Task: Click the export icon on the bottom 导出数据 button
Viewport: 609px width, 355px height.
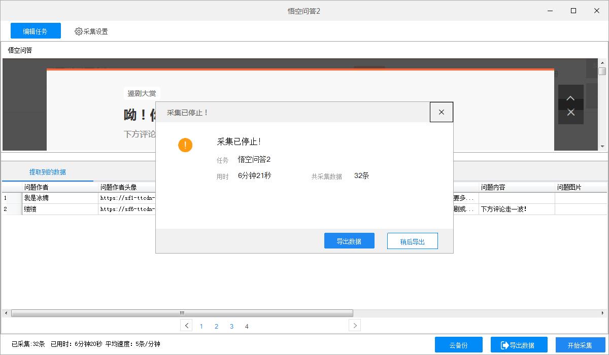Action: coord(504,344)
